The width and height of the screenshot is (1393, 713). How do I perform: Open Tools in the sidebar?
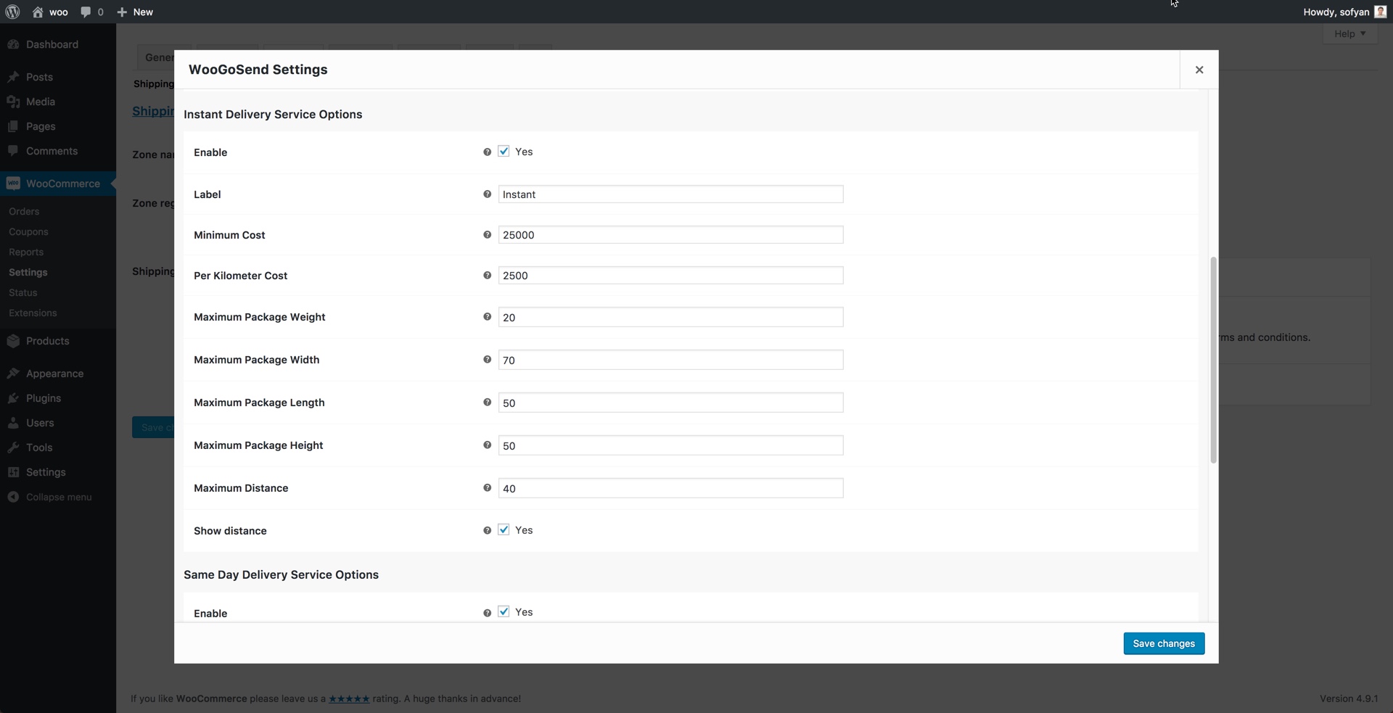coord(39,448)
